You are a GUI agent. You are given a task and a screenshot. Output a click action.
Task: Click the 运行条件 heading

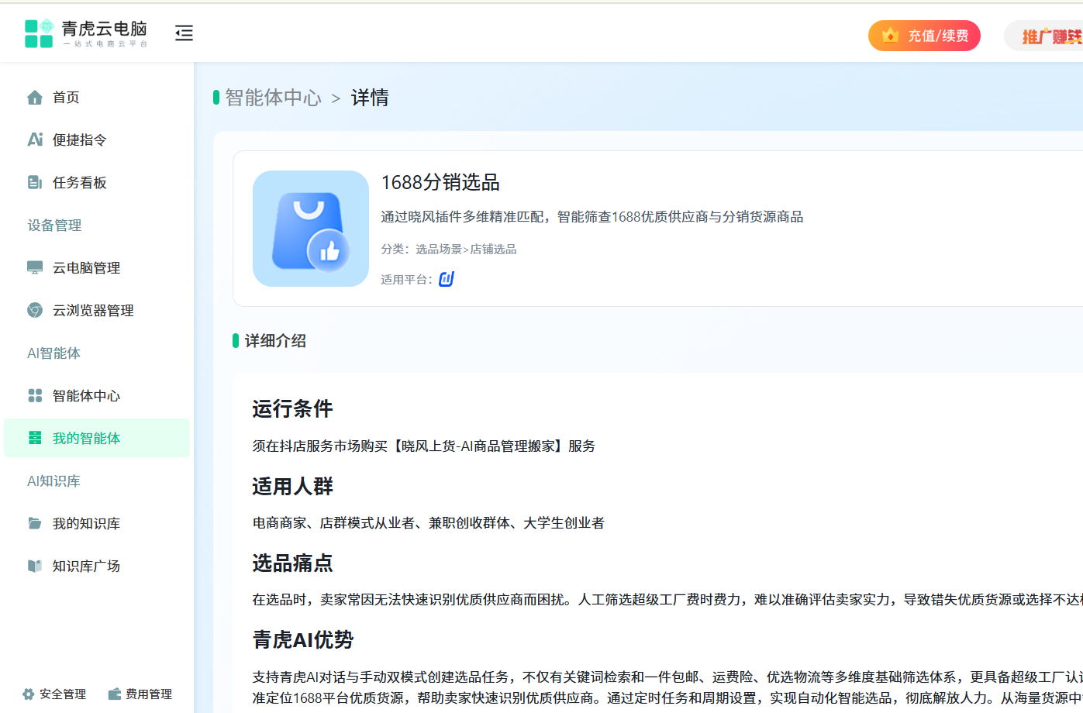[292, 408]
